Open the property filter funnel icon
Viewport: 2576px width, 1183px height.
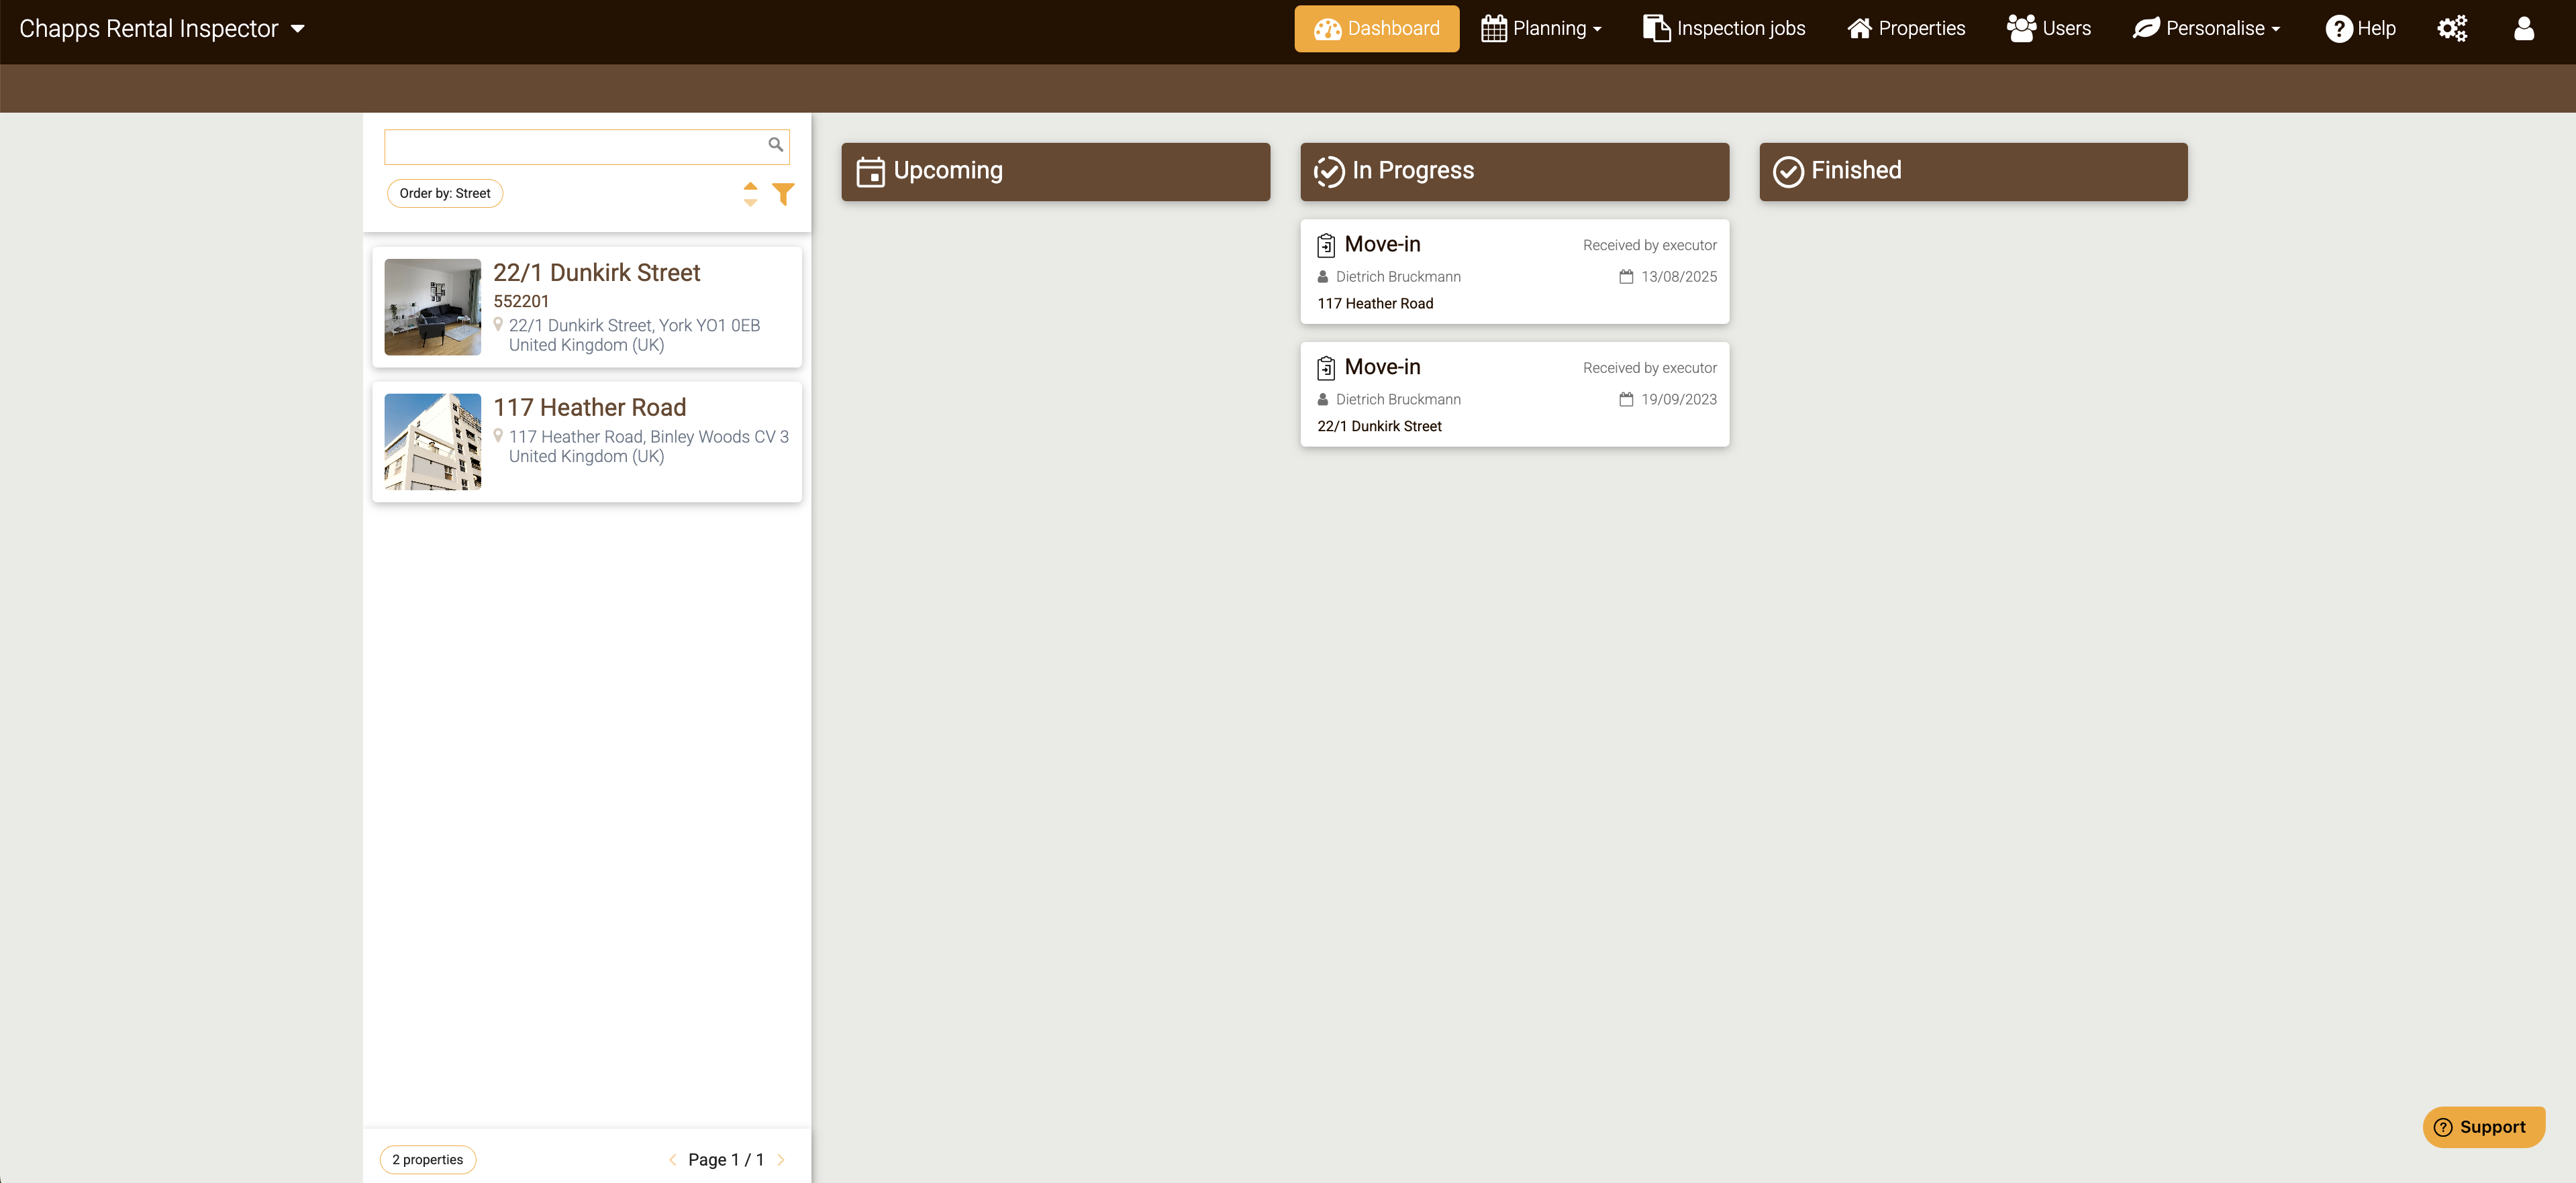coord(784,194)
